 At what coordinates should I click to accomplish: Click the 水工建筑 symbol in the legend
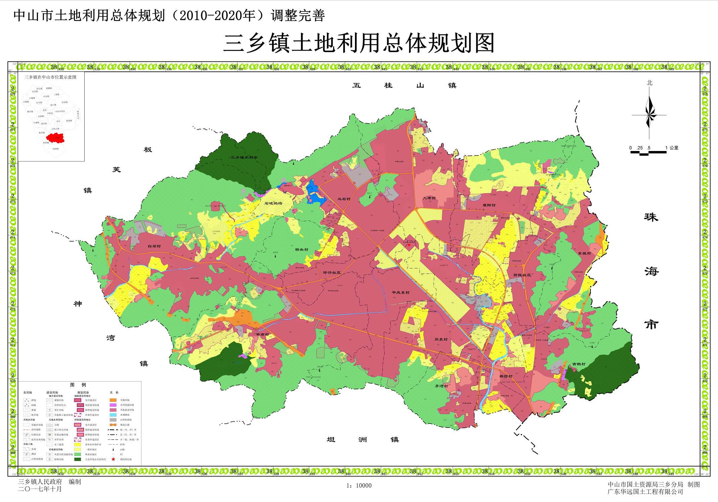click(50, 445)
